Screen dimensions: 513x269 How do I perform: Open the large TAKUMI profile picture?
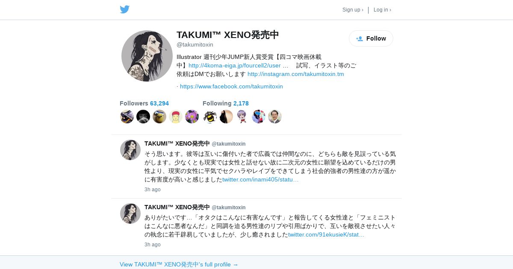click(x=147, y=56)
